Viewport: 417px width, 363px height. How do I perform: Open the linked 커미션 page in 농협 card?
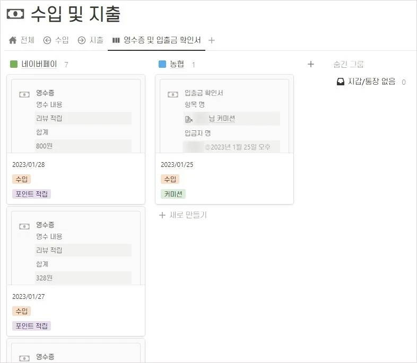[x=222, y=118]
